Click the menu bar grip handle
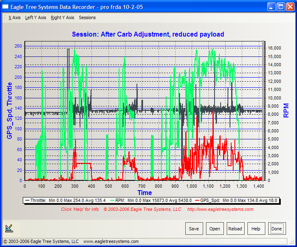 pyautogui.click(x=5, y=17)
